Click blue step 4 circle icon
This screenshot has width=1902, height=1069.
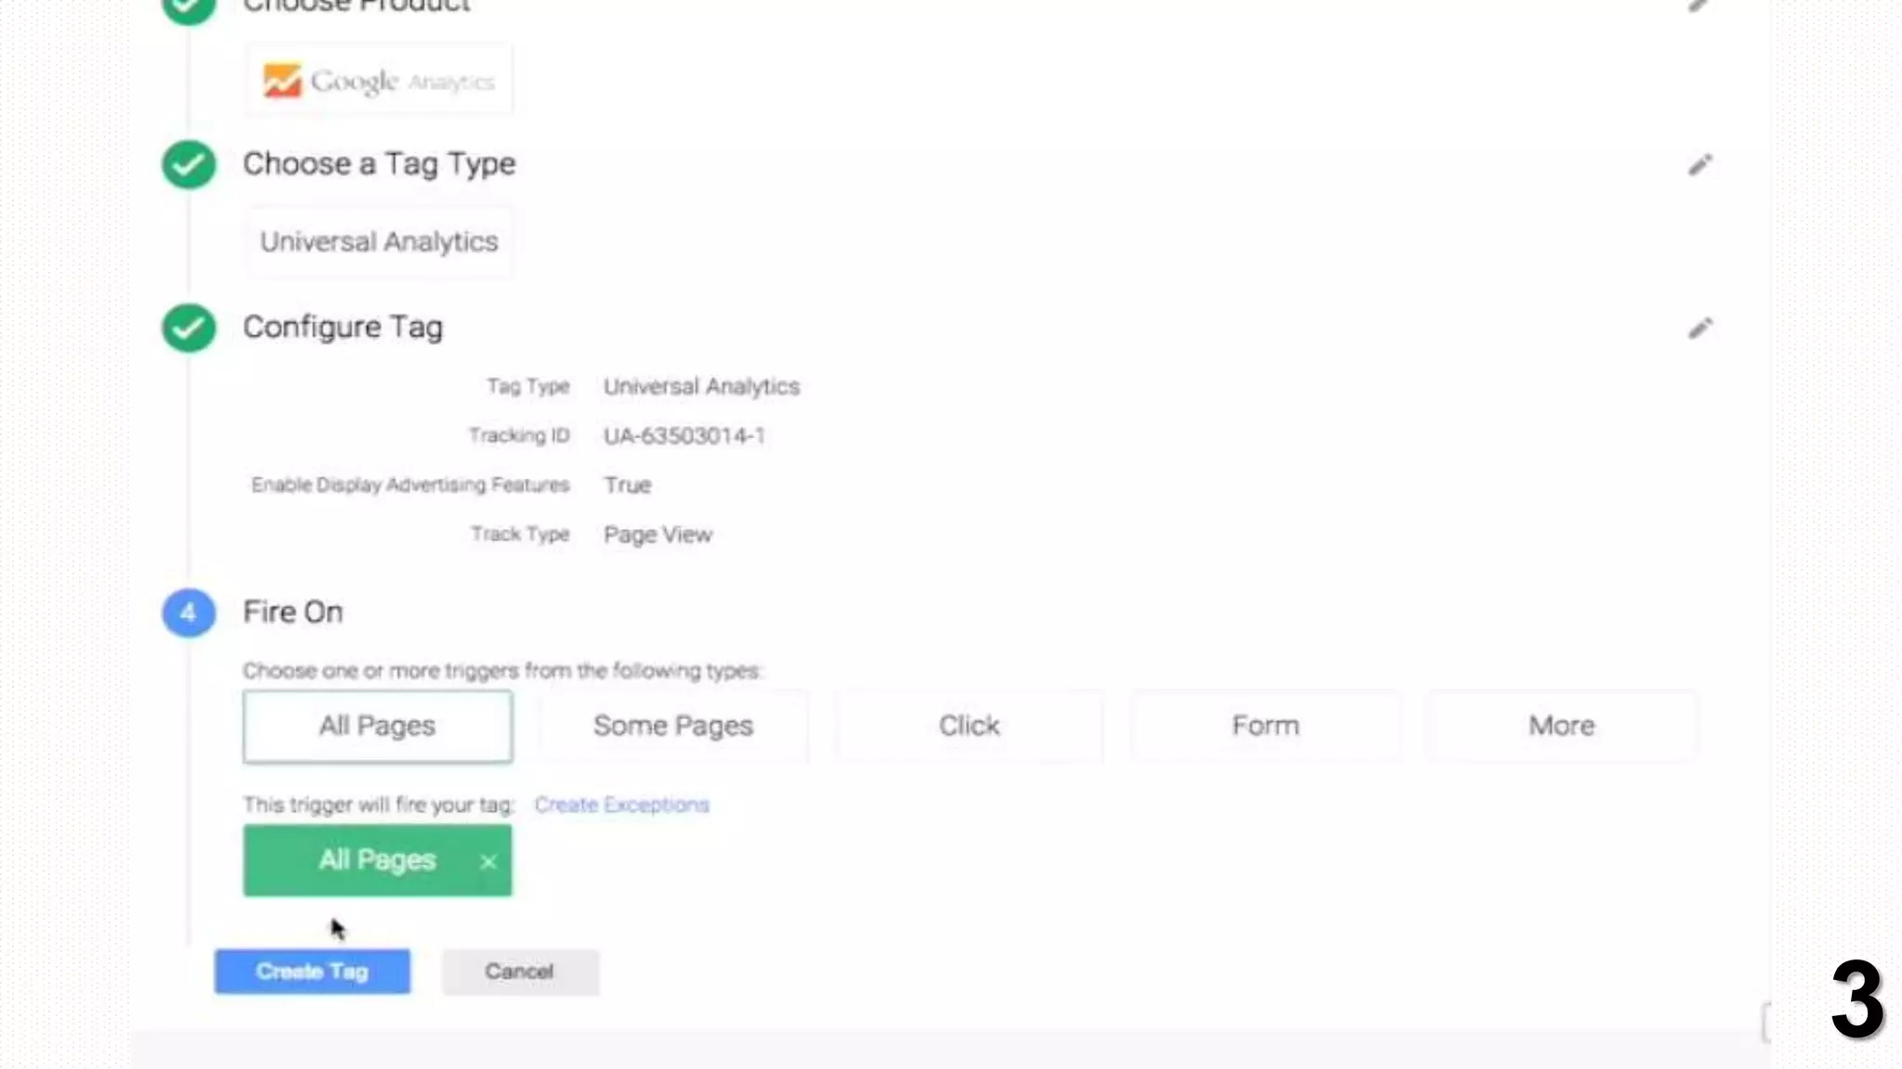tap(189, 612)
